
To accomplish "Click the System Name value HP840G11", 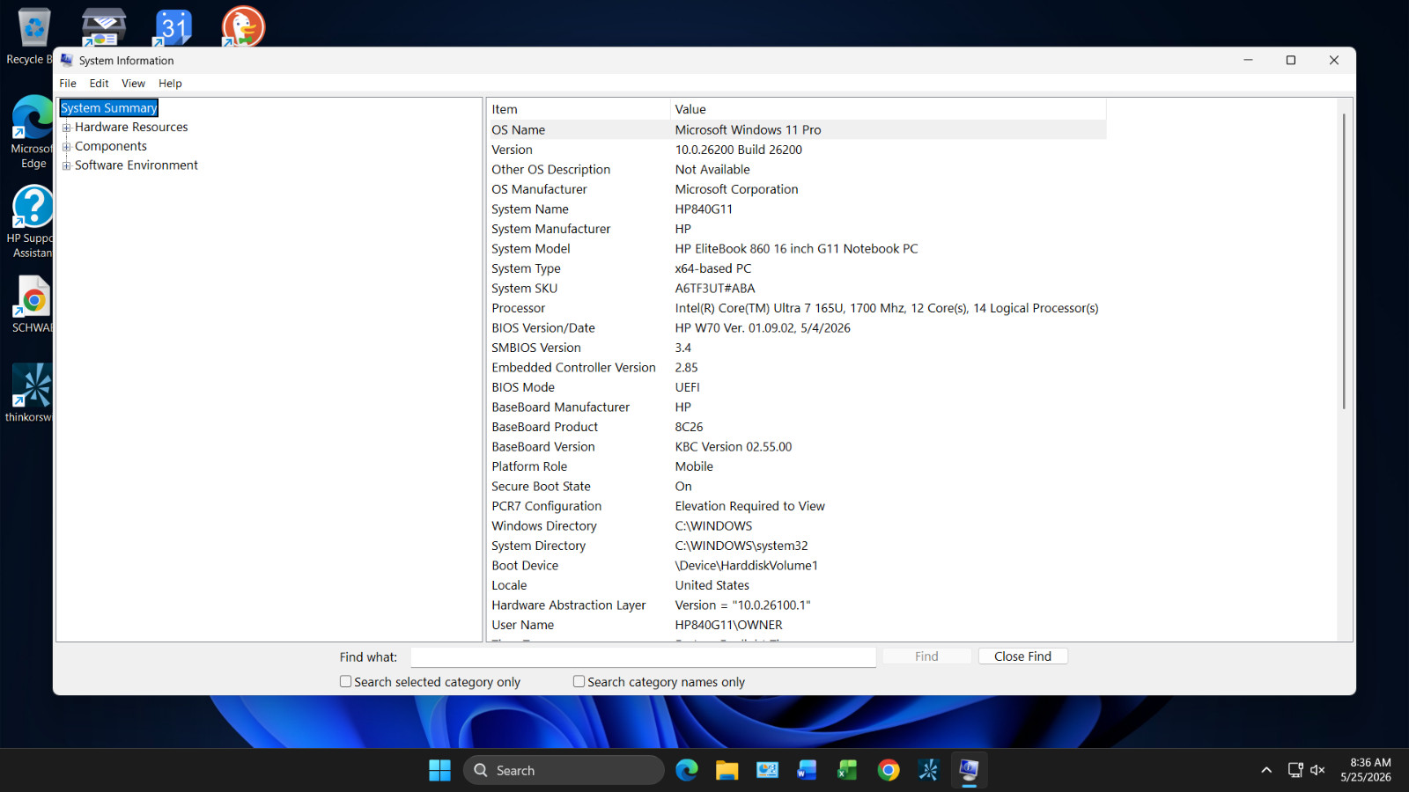I will point(703,209).
